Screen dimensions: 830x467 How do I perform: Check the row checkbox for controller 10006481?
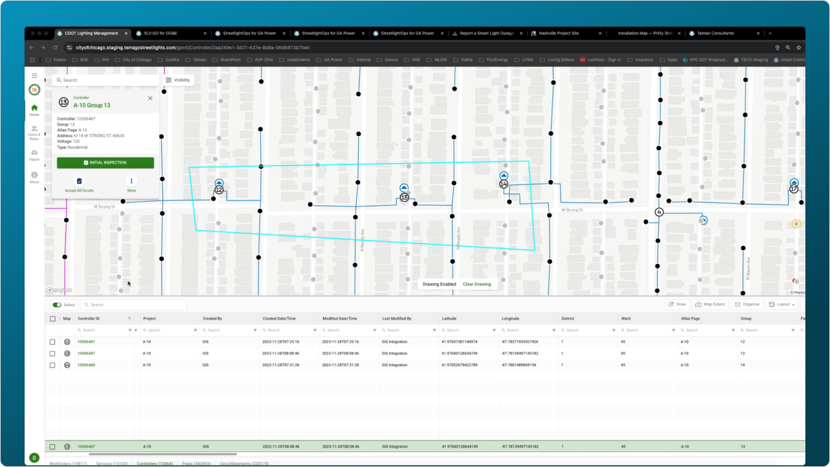pos(52,342)
